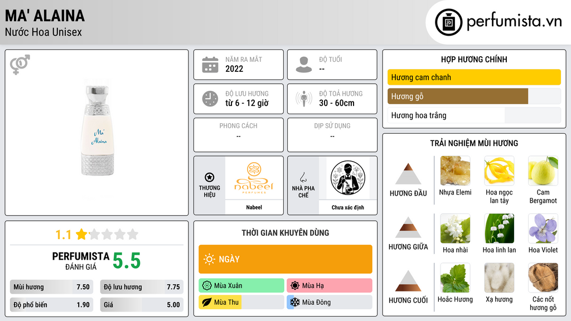Click the clock icon beside Độ lưu hương

click(210, 99)
